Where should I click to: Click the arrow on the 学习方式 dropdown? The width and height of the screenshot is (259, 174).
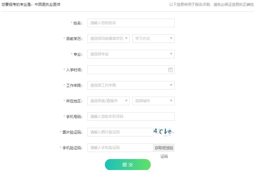pyautogui.click(x=171, y=39)
